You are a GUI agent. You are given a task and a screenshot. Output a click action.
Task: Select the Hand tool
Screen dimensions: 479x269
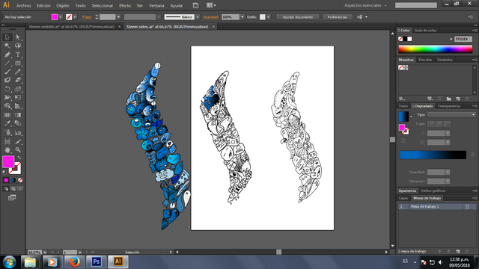(x=7, y=149)
